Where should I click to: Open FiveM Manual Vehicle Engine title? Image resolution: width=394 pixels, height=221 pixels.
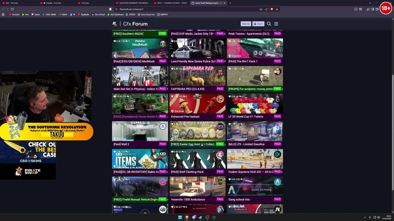coord(136,200)
